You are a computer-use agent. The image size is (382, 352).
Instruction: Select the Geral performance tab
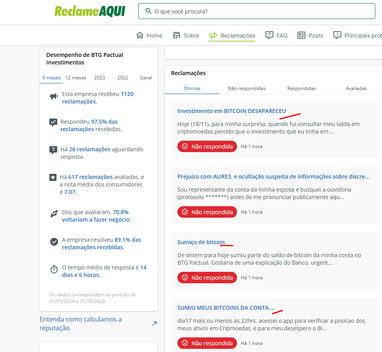tap(146, 78)
